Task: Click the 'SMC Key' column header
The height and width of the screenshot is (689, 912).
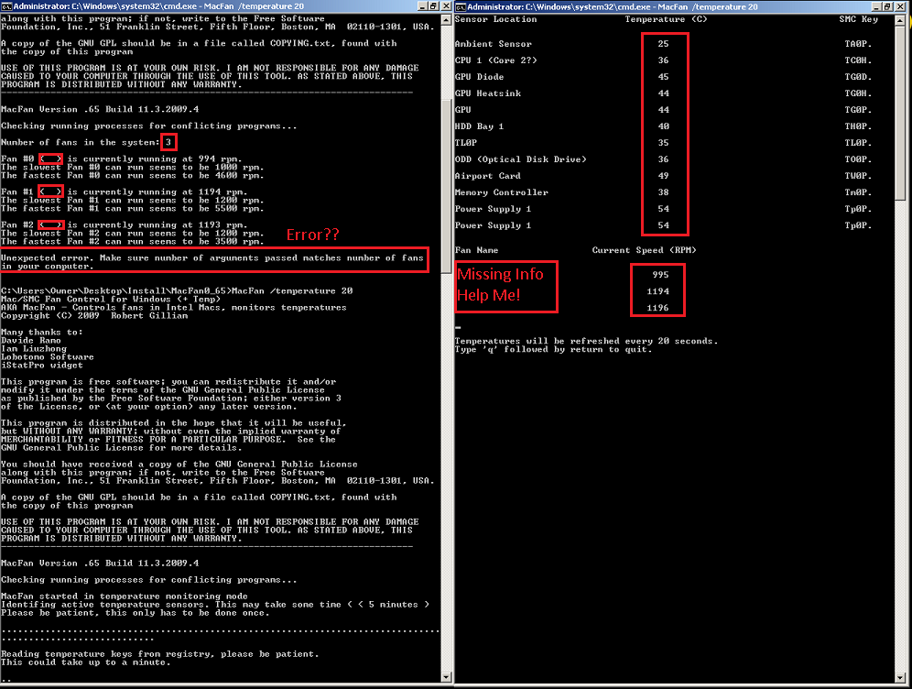Action: (x=859, y=19)
